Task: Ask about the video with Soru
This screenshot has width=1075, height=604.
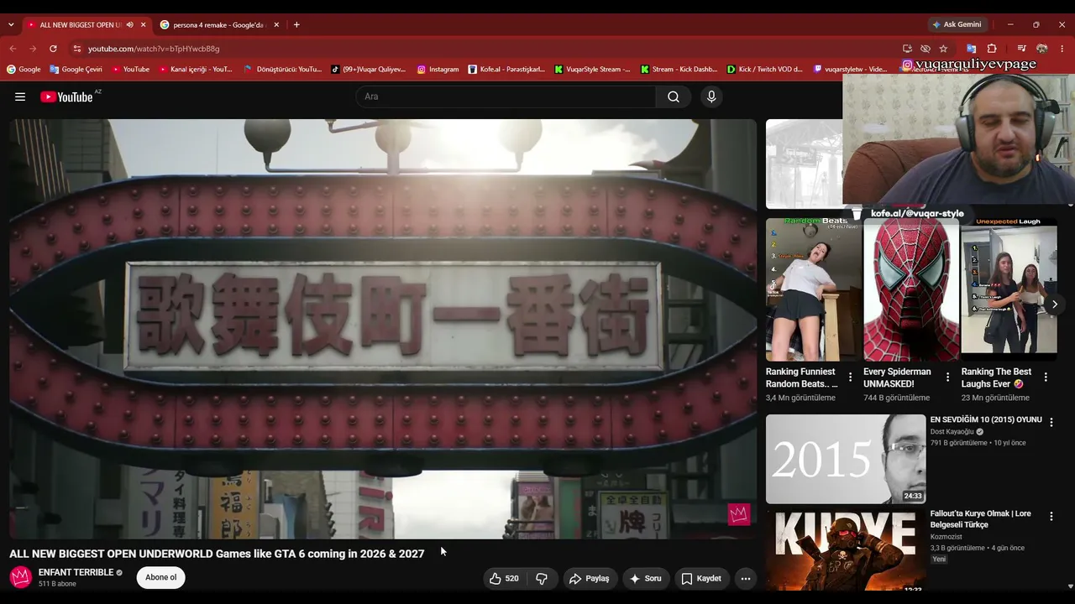Action: click(x=646, y=578)
